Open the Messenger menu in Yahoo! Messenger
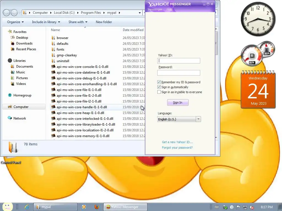This screenshot has width=282, height=211. tap(155, 10)
